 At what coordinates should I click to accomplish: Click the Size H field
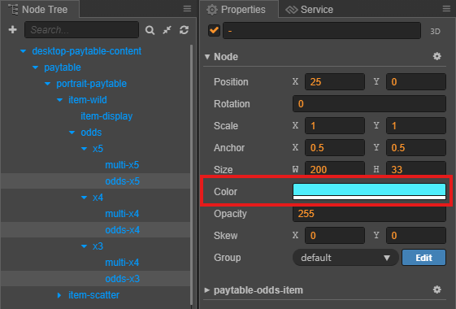coord(416,168)
